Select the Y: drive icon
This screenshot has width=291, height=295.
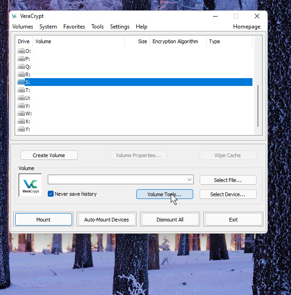pos(21,129)
